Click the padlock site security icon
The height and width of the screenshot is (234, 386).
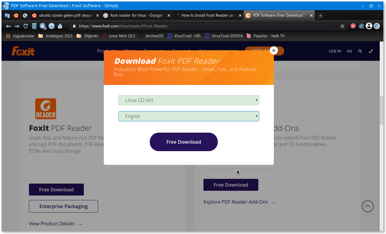(x=74, y=26)
